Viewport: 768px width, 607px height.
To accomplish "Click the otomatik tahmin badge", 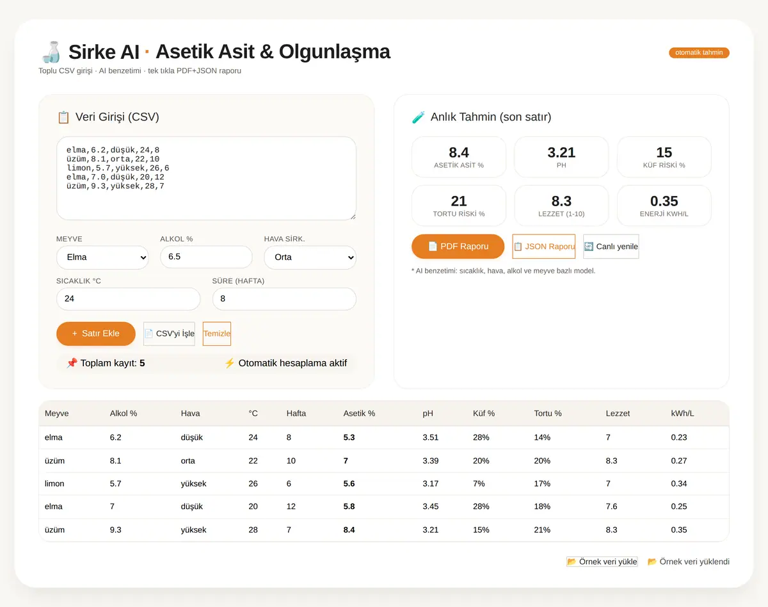I will click(699, 53).
